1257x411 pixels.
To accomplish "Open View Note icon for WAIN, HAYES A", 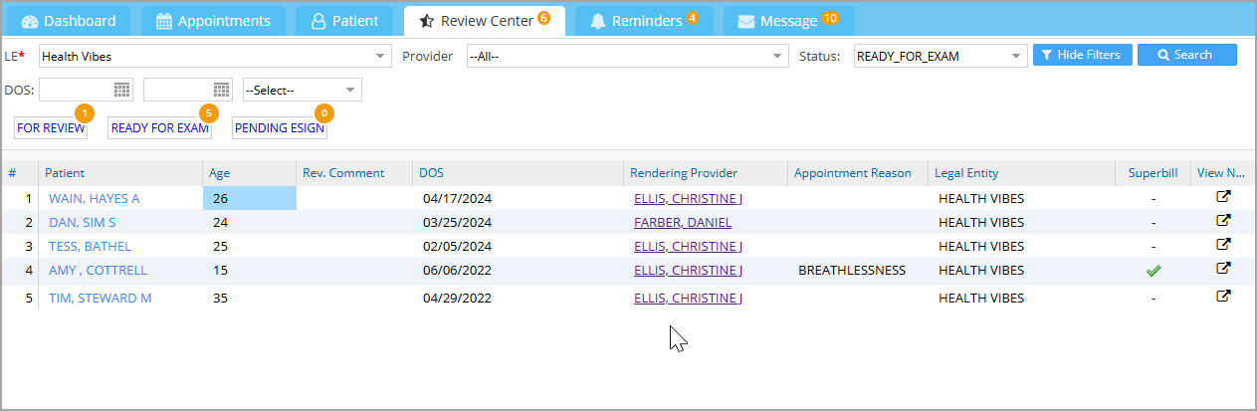I will (x=1224, y=197).
